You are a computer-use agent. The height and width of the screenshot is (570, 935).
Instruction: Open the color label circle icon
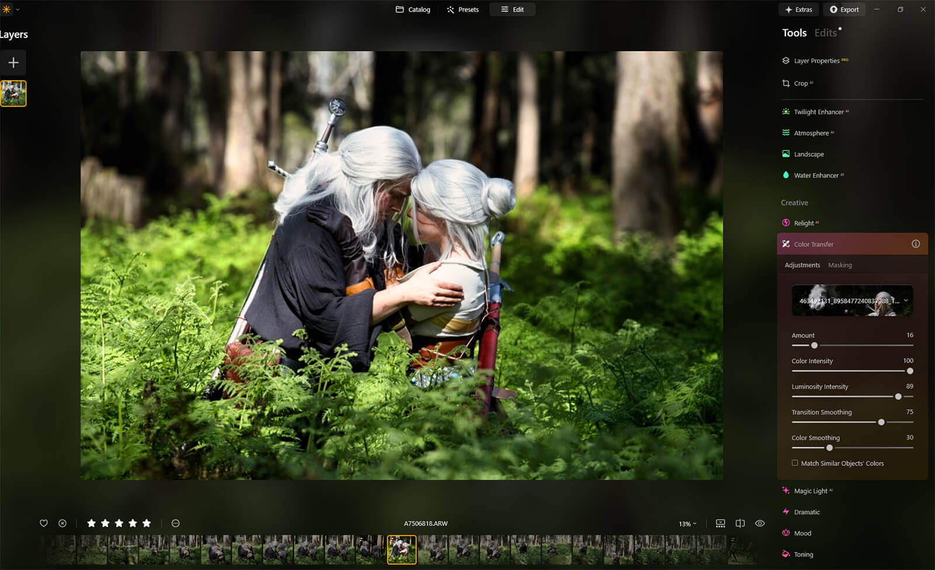[175, 523]
